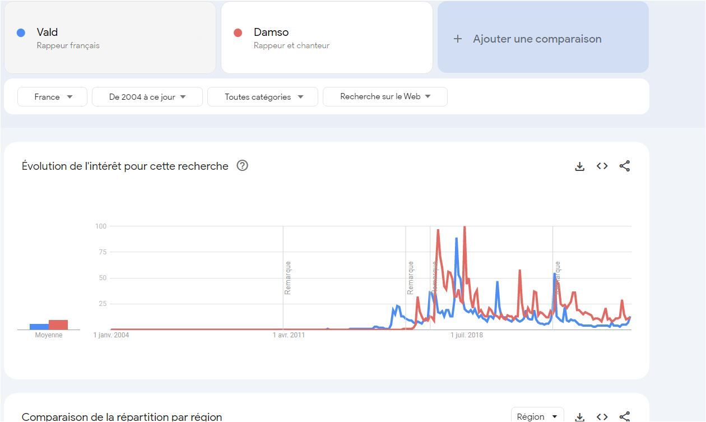This screenshot has height=422, width=706.
Task: Click the Rappeur et chanteur subtitle
Action: coord(291,45)
